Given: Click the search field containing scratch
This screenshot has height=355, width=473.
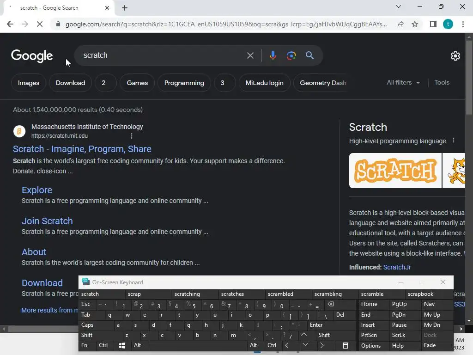Looking at the screenshot, I should [163, 55].
